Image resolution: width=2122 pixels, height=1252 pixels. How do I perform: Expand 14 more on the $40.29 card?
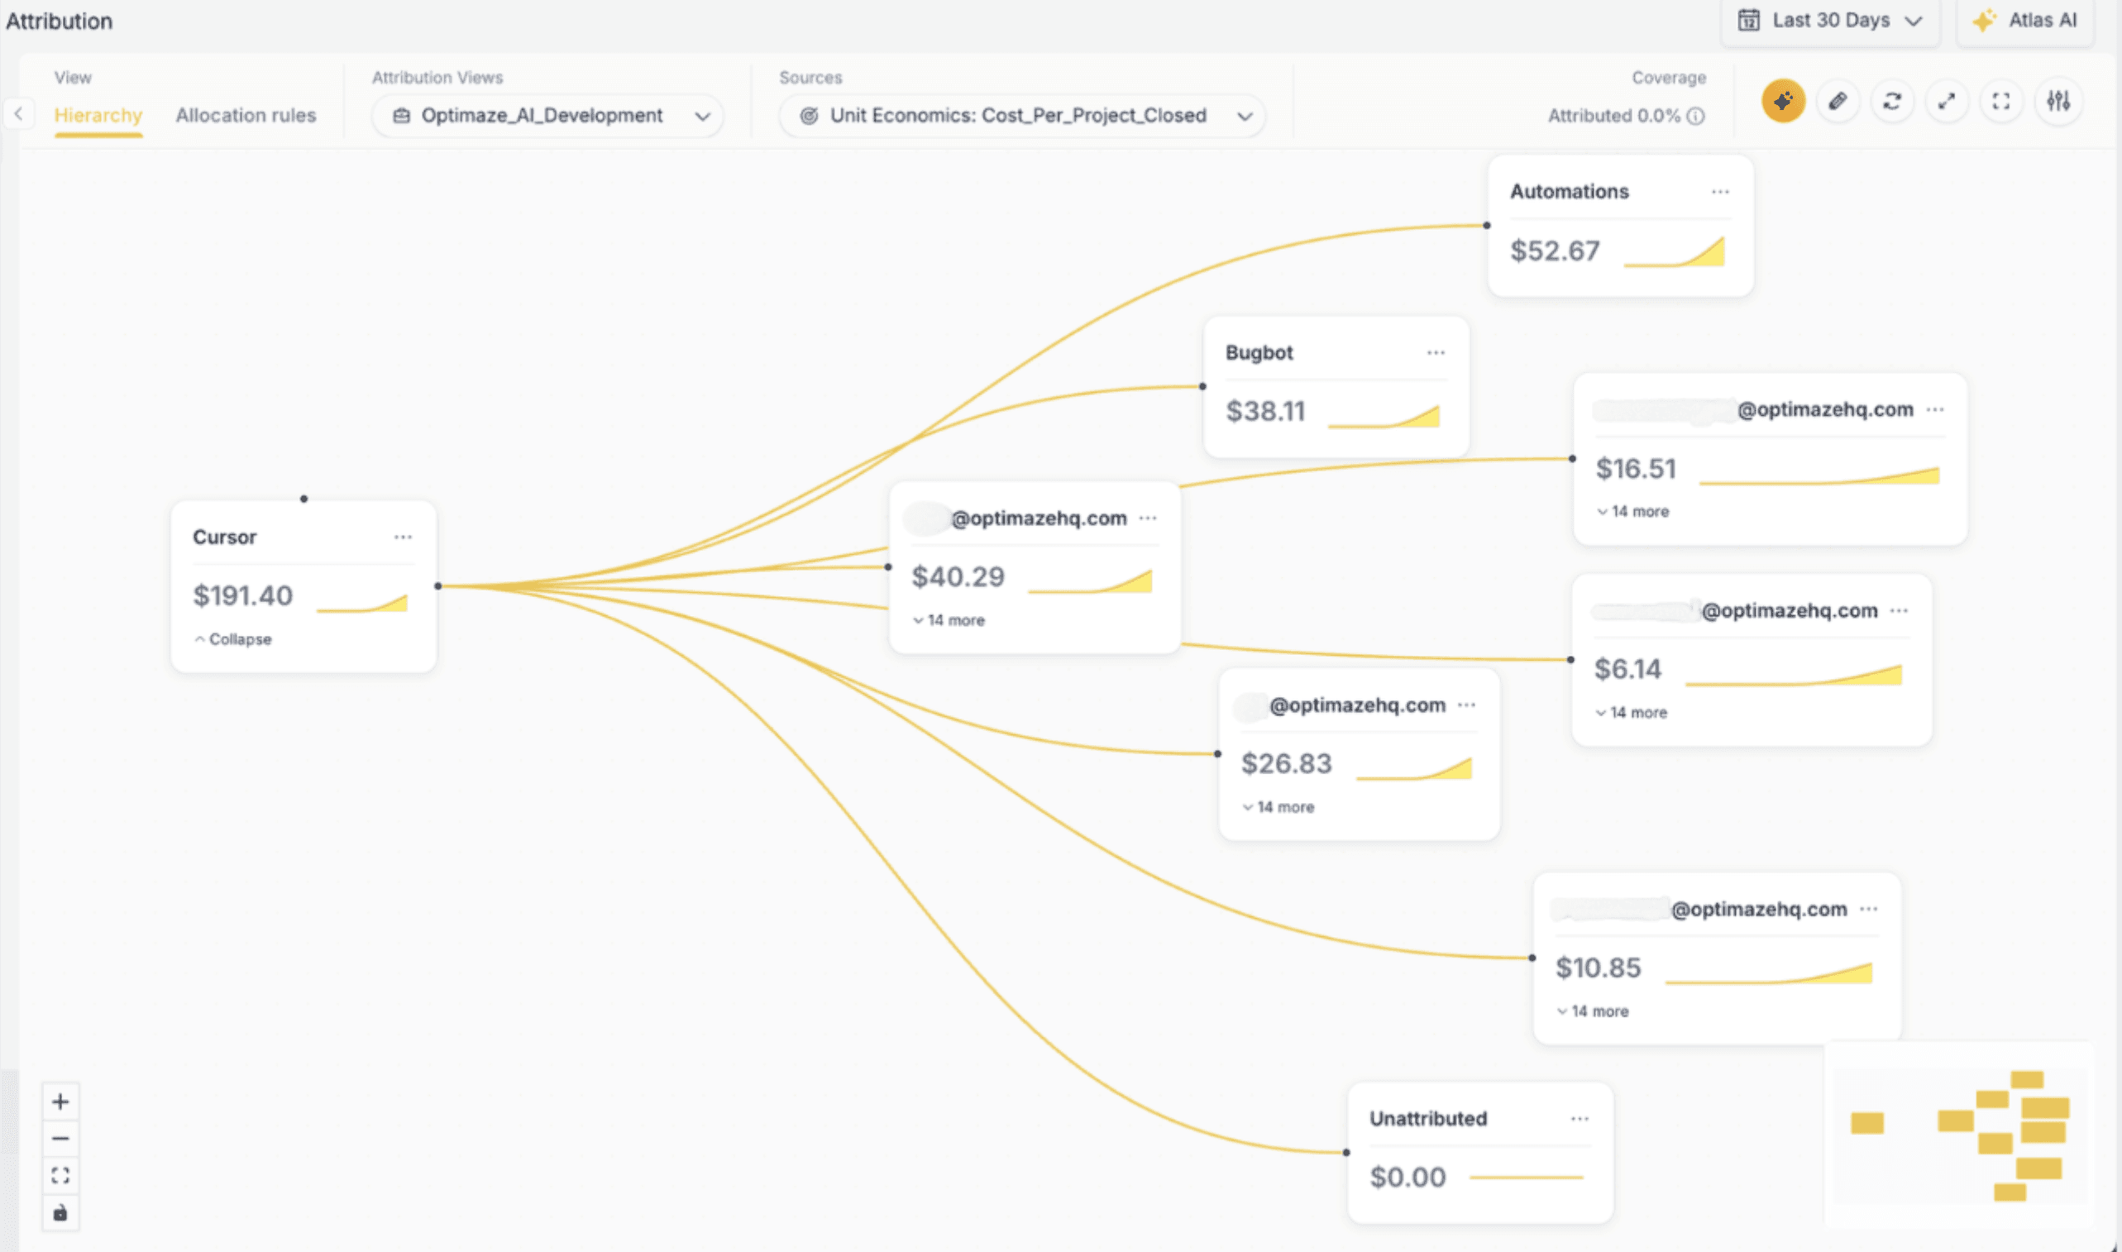point(949,620)
